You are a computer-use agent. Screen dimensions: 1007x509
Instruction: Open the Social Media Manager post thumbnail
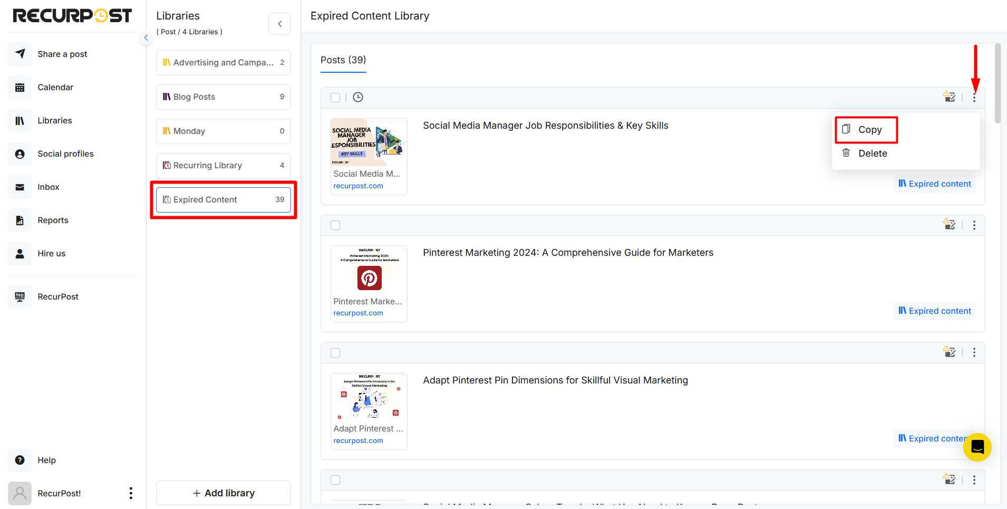tap(369, 142)
